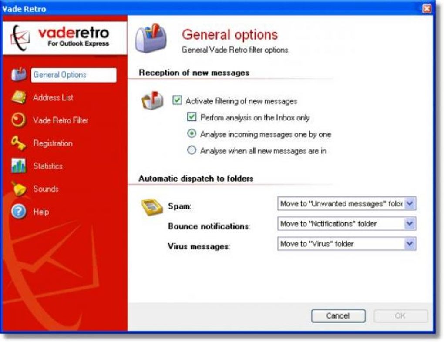The height and width of the screenshot is (342, 444).
Task: Open the Sounds settings section
Action: [x=46, y=189]
